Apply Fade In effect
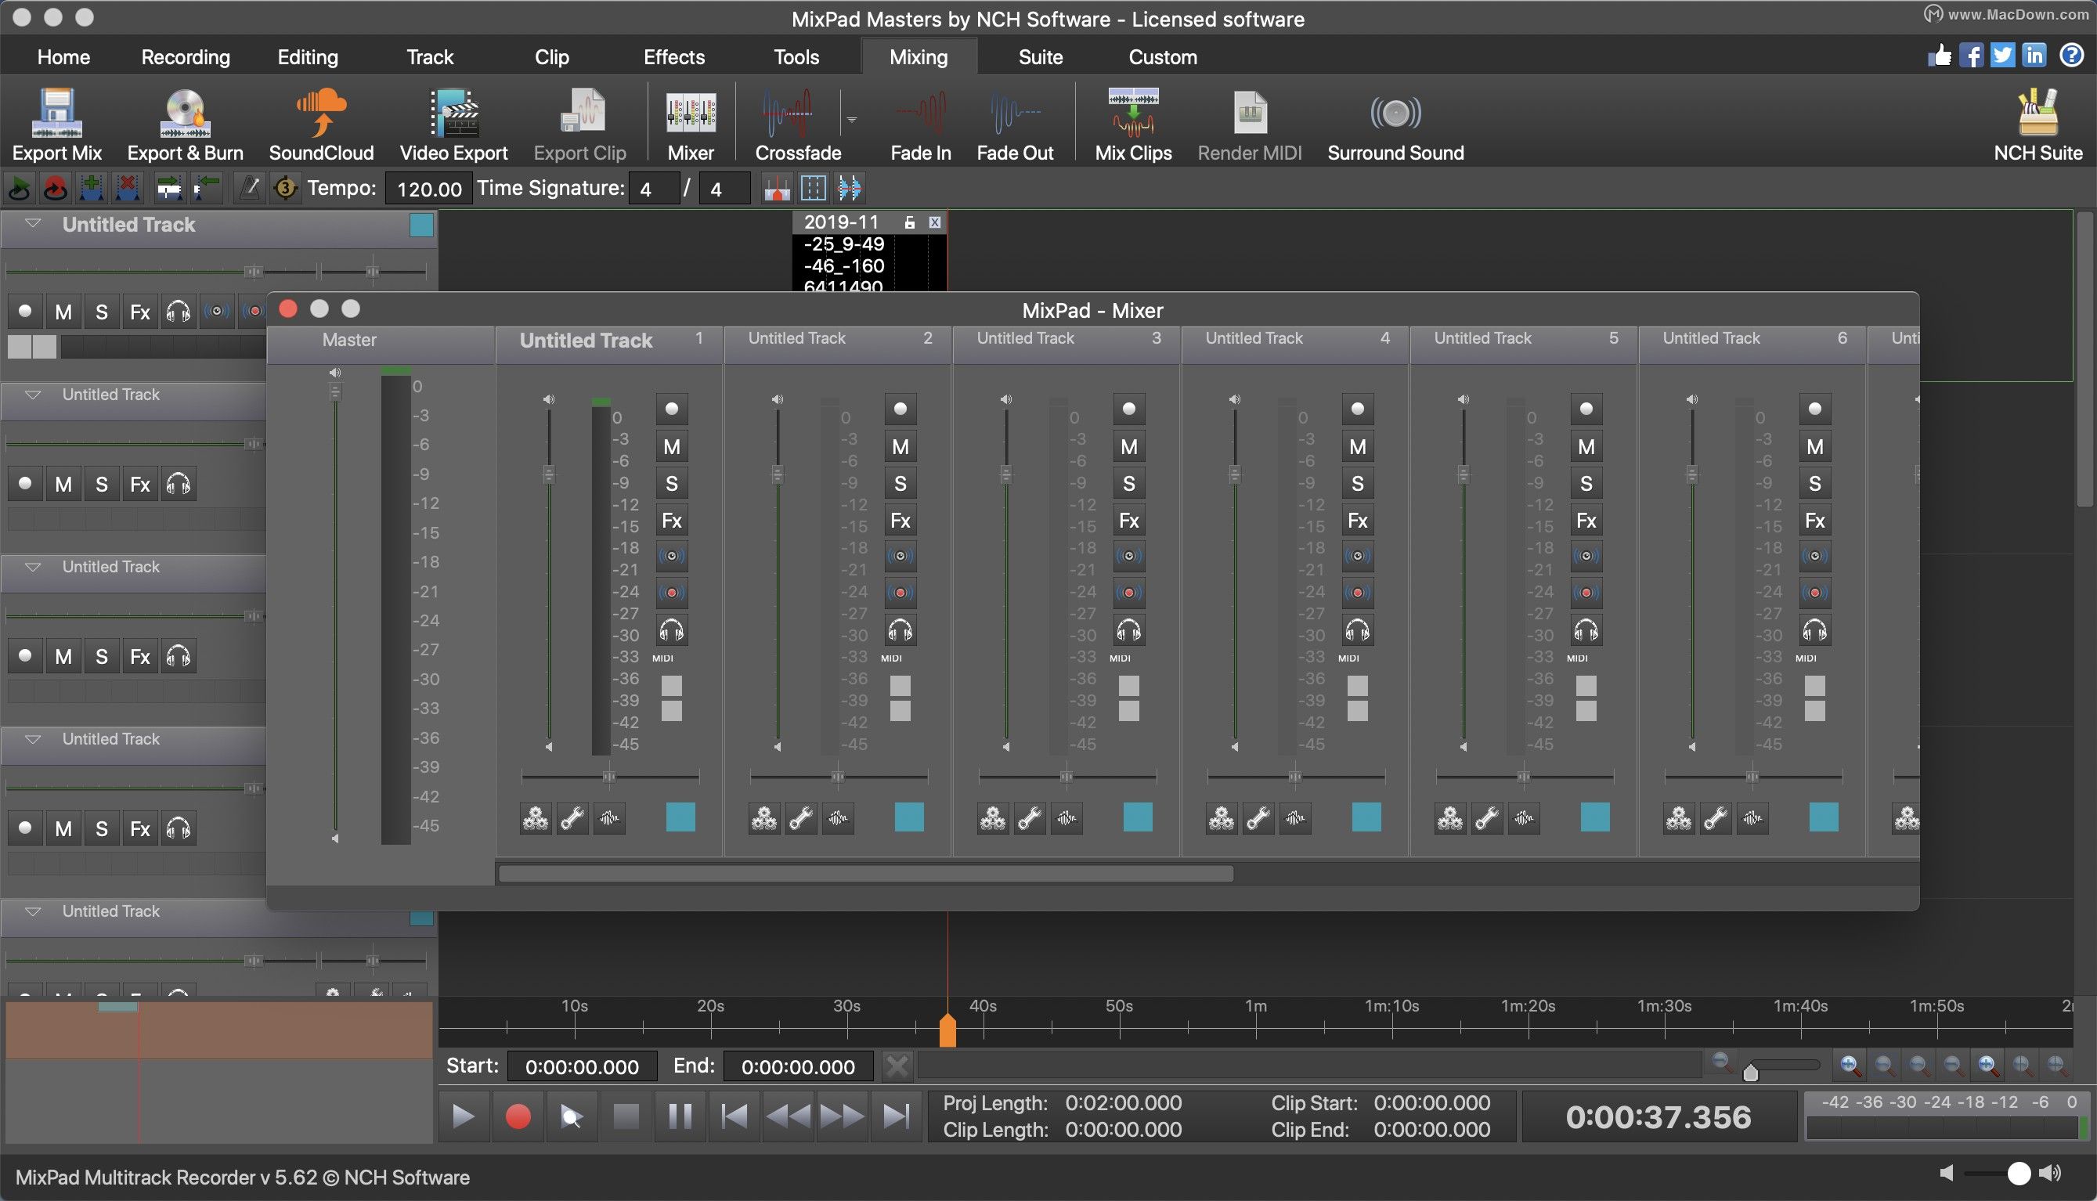Viewport: 2097px width, 1201px height. 921,124
